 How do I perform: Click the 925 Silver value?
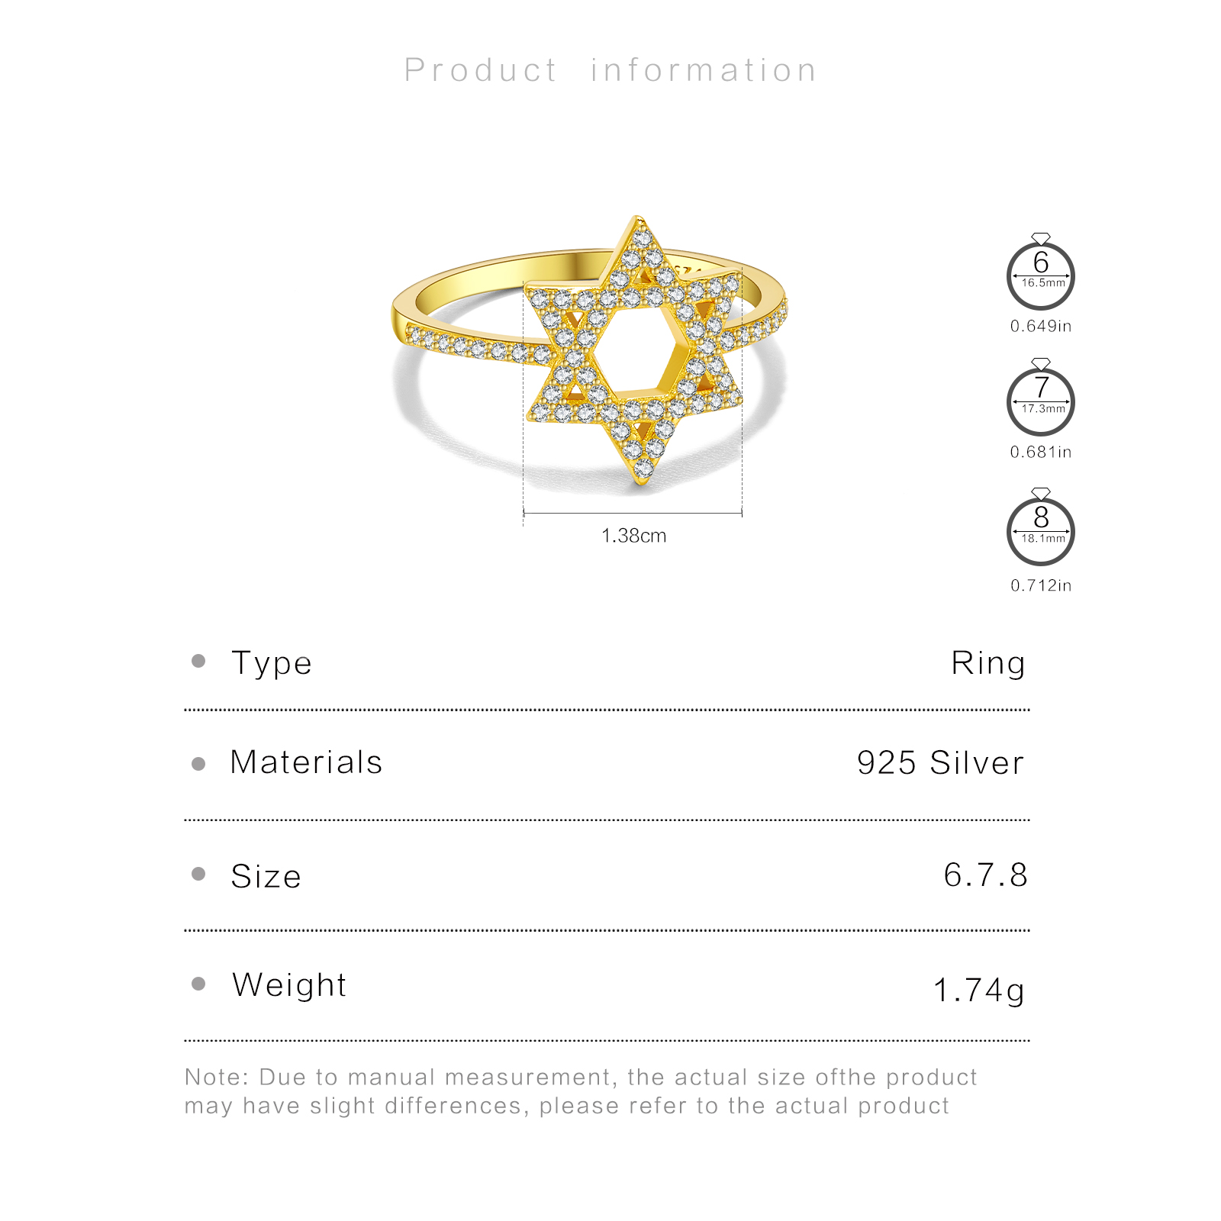pyautogui.click(x=940, y=762)
